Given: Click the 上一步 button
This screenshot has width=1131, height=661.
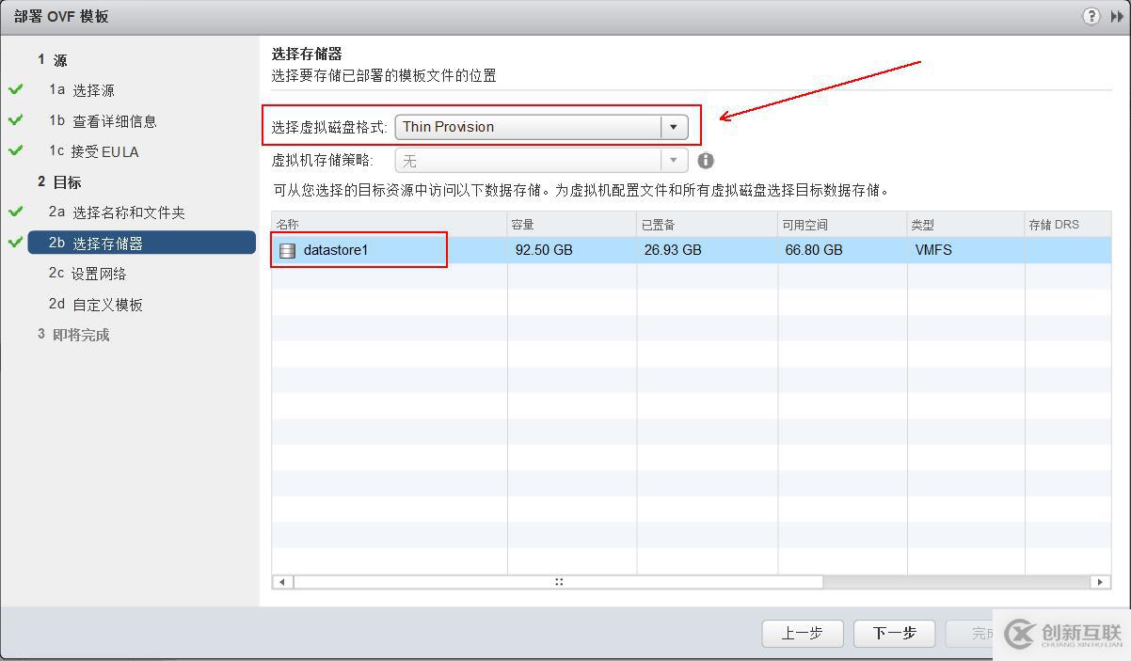Looking at the screenshot, I should [802, 634].
